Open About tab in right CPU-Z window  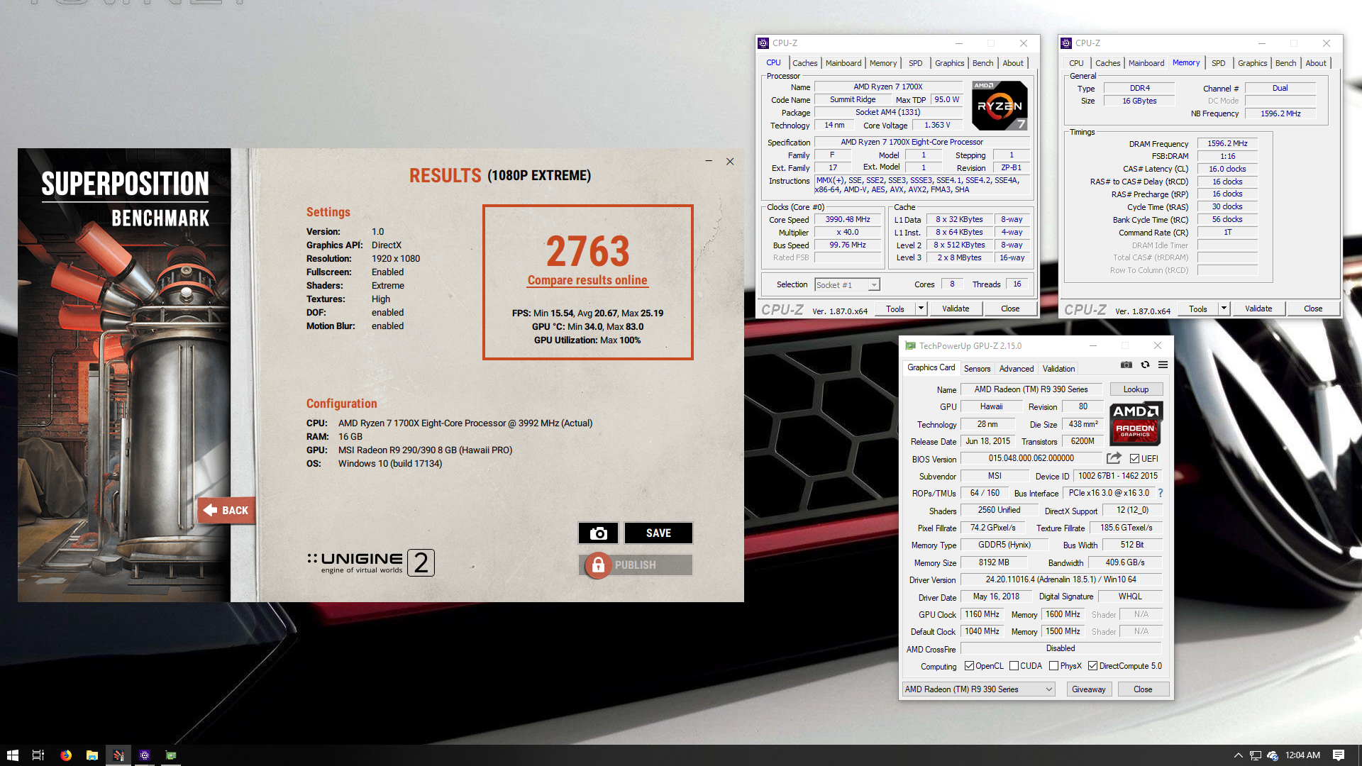tap(1316, 63)
